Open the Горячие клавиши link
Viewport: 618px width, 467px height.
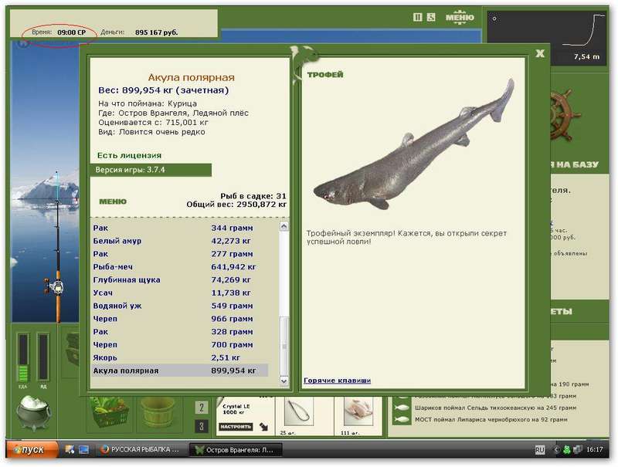[337, 381]
